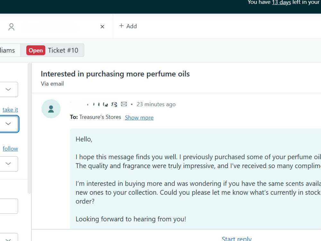Click the user profile icon in the tab
The height and width of the screenshot is (241, 321).
pyautogui.click(x=12, y=27)
